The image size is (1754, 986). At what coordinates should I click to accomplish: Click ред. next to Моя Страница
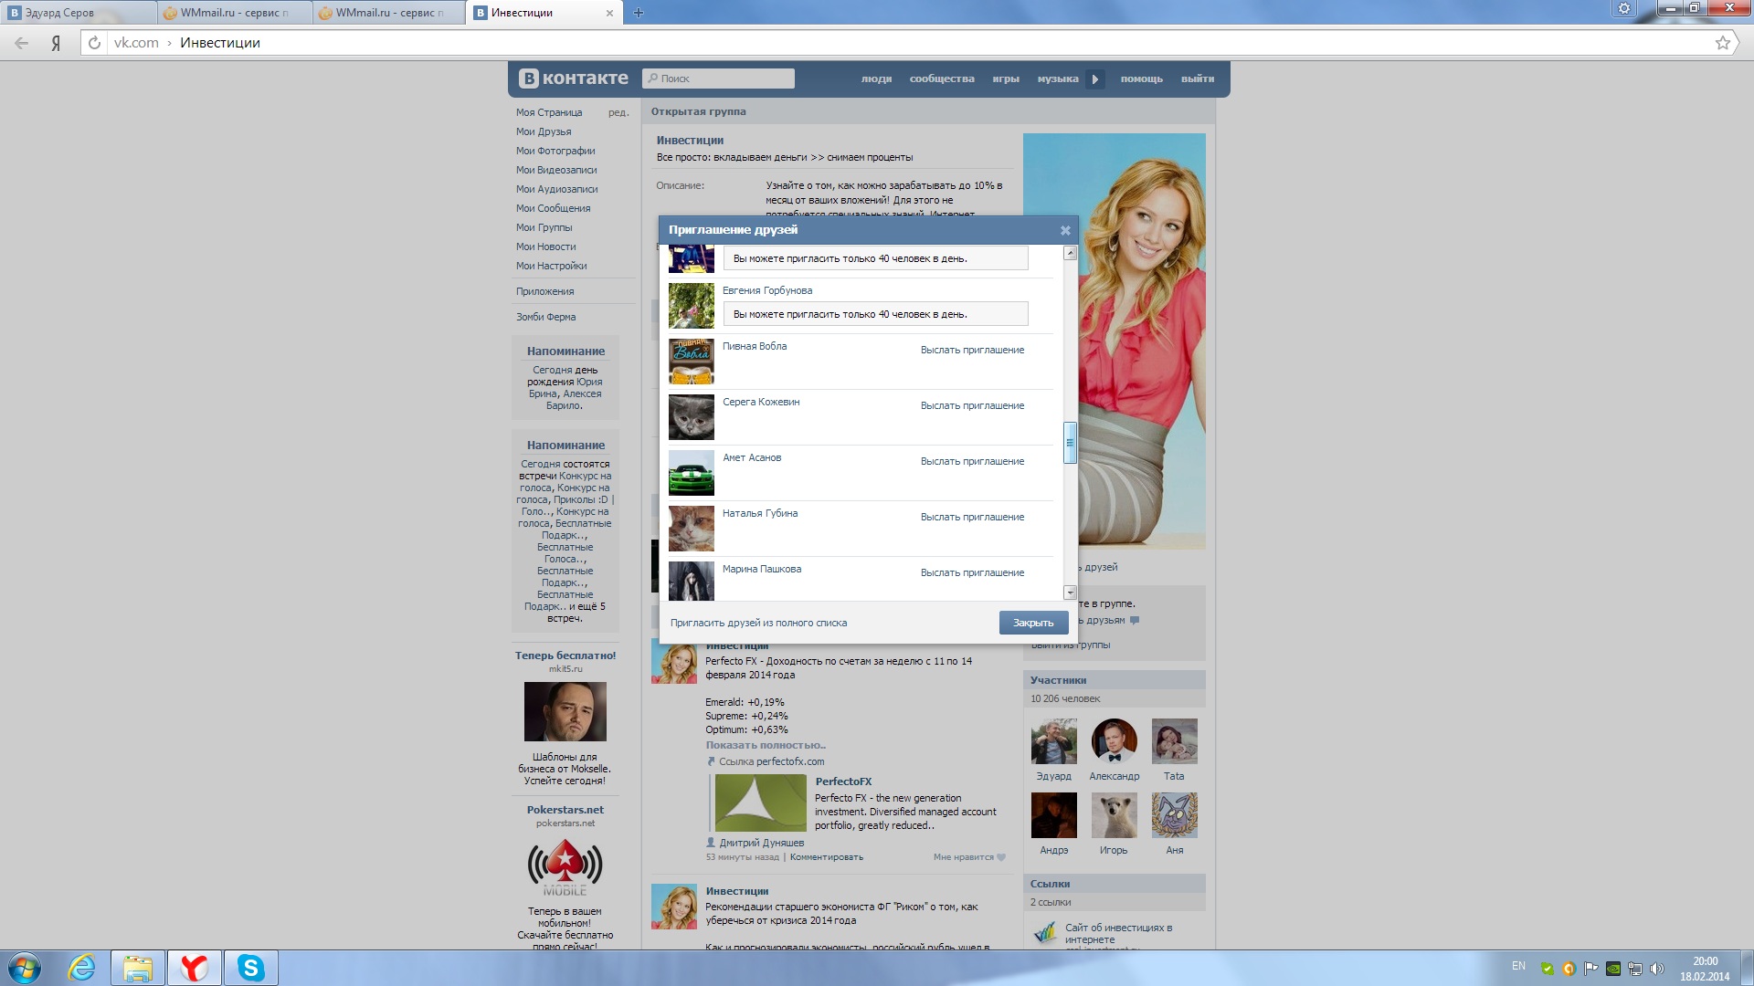(618, 112)
